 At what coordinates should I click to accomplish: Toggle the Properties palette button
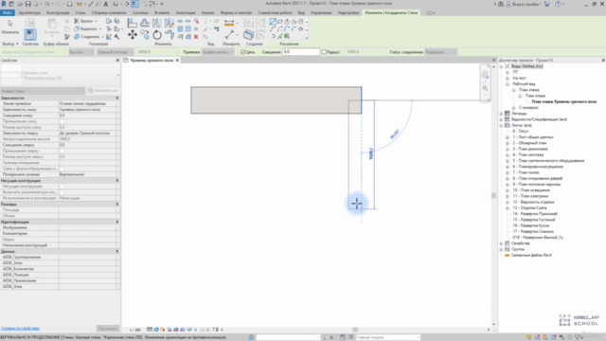click(x=29, y=35)
